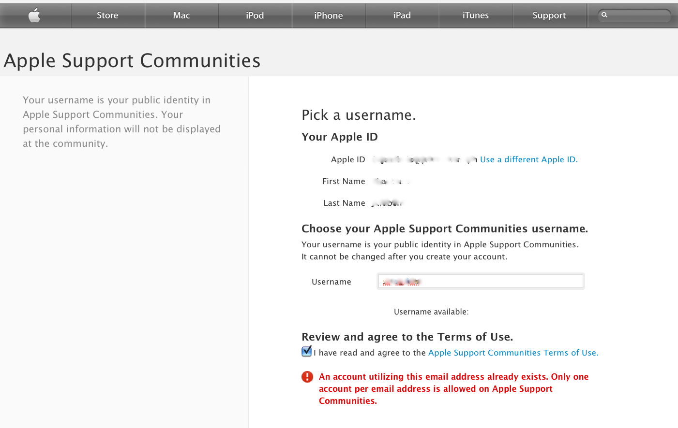This screenshot has width=678, height=428.
Task: Navigate to the iPhone section
Action: [329, 15]
